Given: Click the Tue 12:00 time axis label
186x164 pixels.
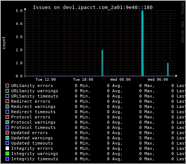Looking at the screenshot, I should (46, 80).
